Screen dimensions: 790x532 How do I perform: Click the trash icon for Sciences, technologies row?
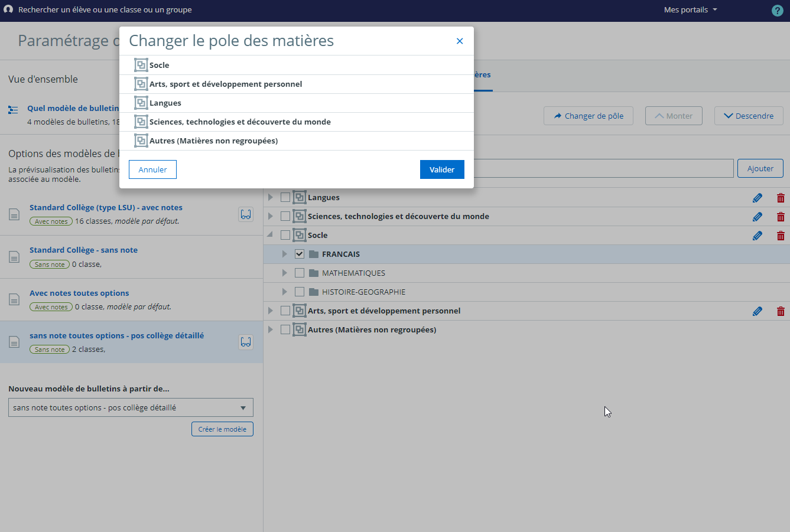coord(781,217)
